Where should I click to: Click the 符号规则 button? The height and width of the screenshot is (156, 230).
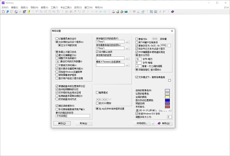143,123
